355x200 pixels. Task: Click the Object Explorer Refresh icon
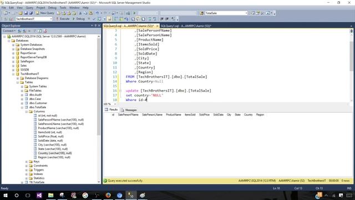(39, 31)
